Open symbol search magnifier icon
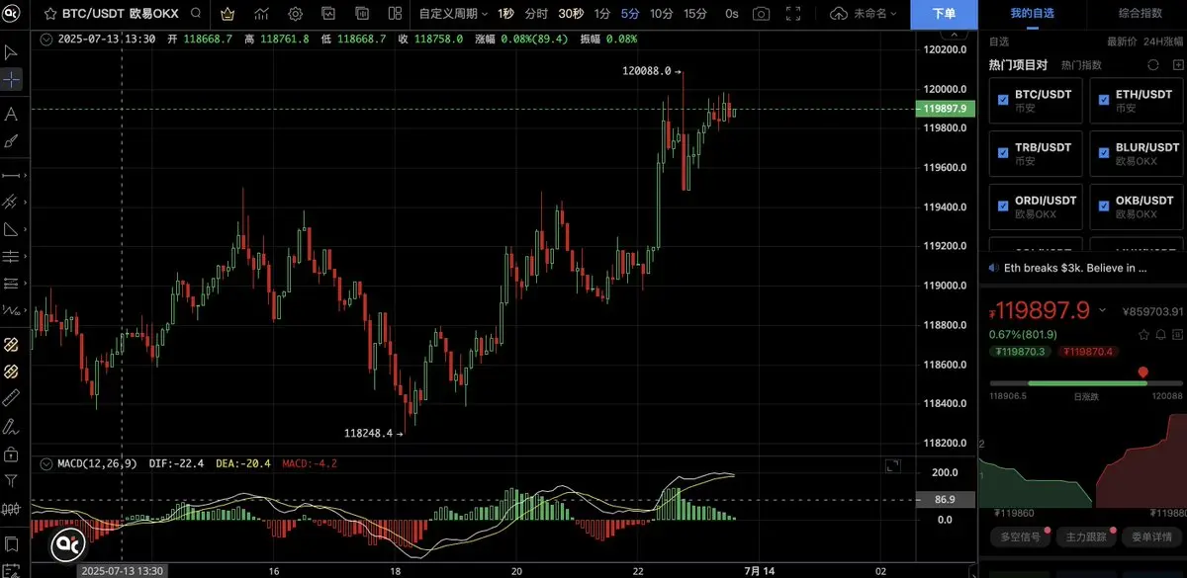 (196, 14)
